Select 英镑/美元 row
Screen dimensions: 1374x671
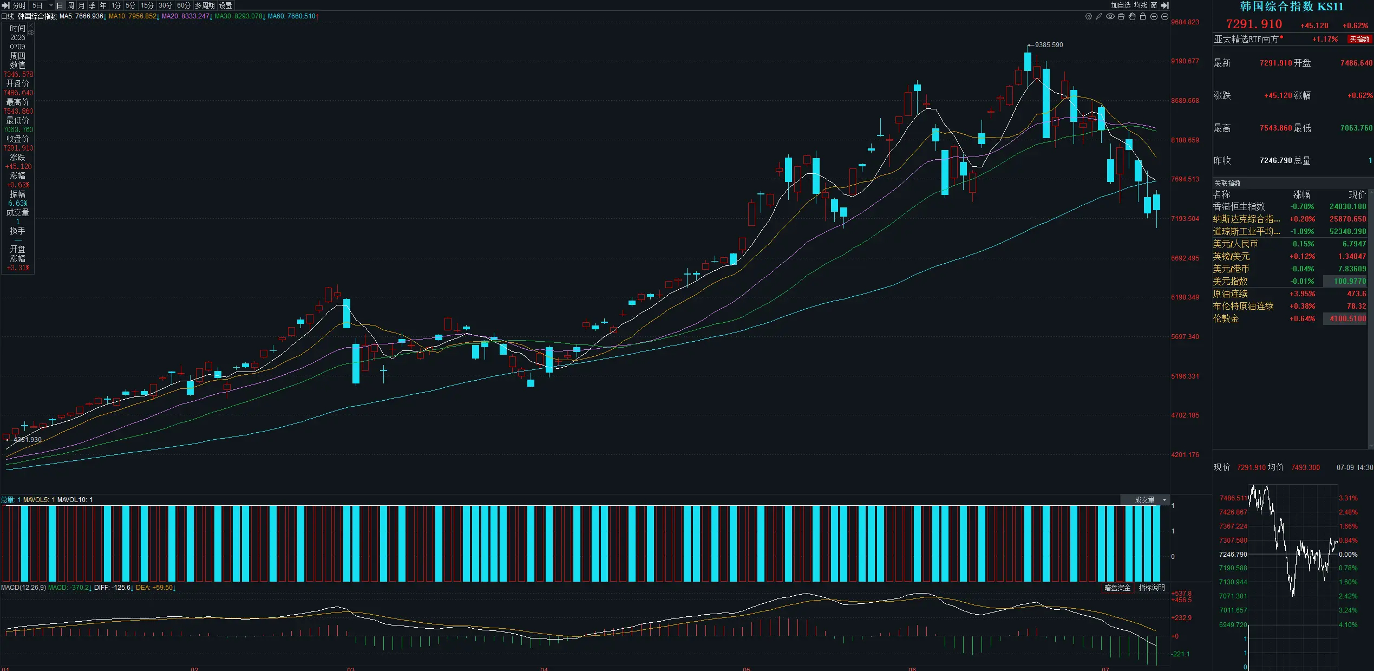[1290, 256]
